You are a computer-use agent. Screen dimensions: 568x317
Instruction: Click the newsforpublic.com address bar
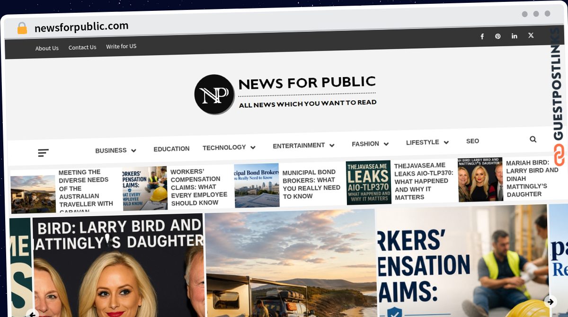pyautogui.click(x=81, y=27)
